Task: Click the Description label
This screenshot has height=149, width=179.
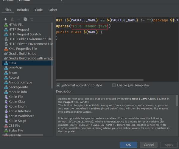Action: point(65,91)
